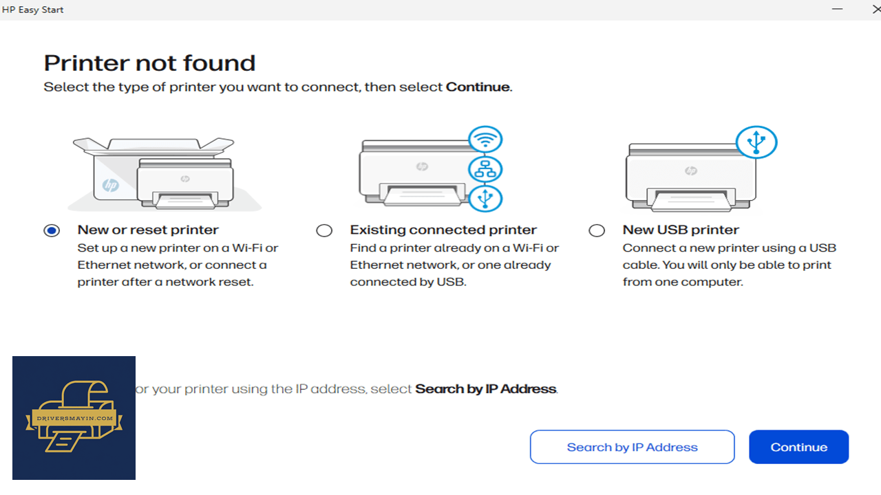Minimize the HP Easy Start window

pyautogui.click(x=837, y=10)
